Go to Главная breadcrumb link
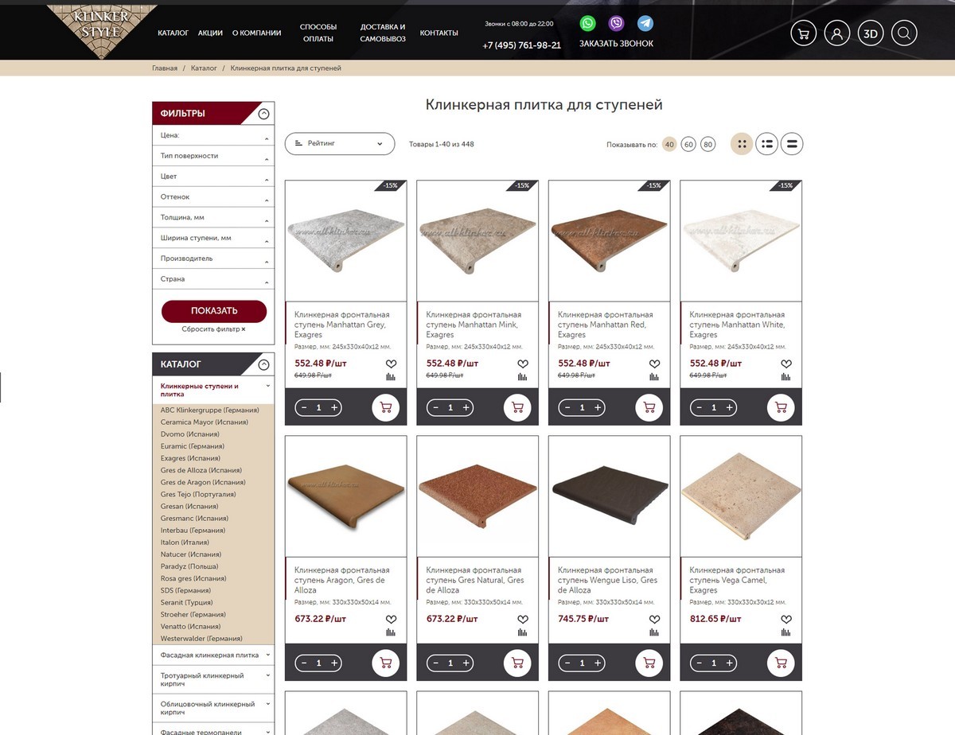This screenshot has height=735, width=955. (x=165, y=68)
